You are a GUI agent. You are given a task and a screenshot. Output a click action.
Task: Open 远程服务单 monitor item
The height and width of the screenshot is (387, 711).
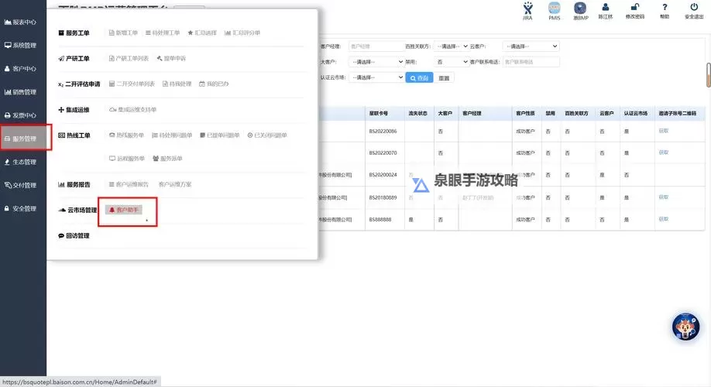pos(127,159)
